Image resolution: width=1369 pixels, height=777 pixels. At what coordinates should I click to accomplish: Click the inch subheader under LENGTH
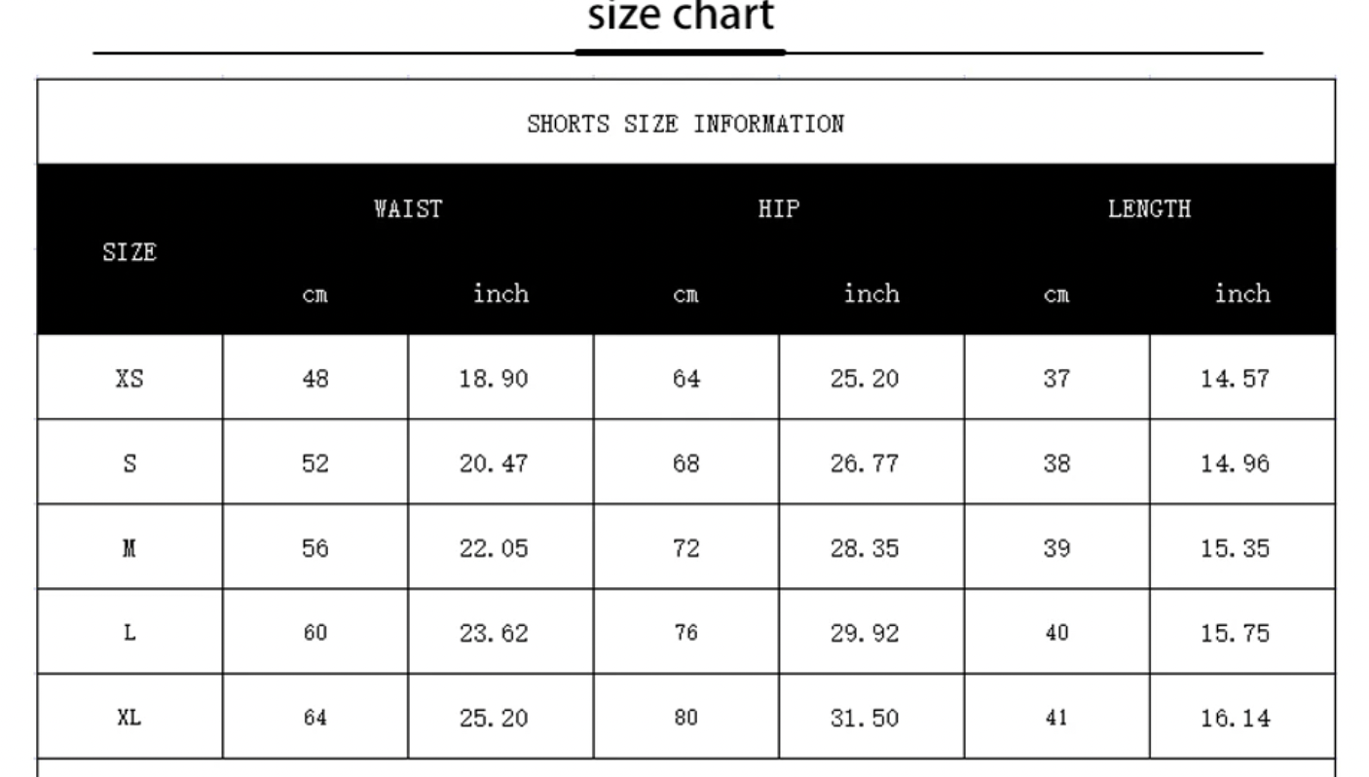(1241, 293)
